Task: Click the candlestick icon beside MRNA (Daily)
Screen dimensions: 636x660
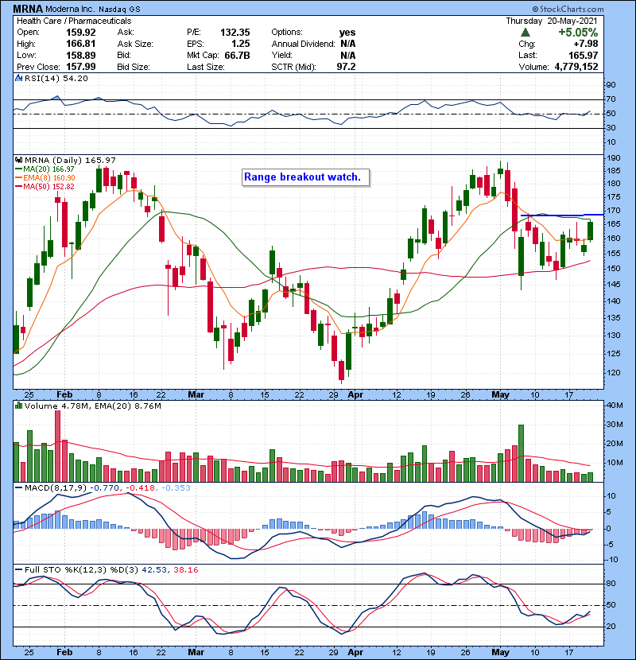Action: tap(19, 161)
